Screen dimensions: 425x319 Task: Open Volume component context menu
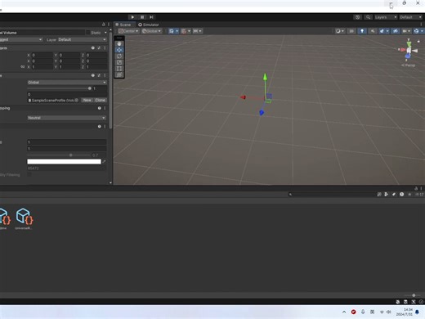[105, 75]
